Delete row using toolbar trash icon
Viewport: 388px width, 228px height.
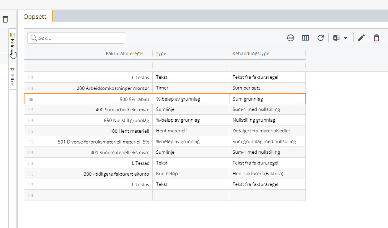[377, 38]
